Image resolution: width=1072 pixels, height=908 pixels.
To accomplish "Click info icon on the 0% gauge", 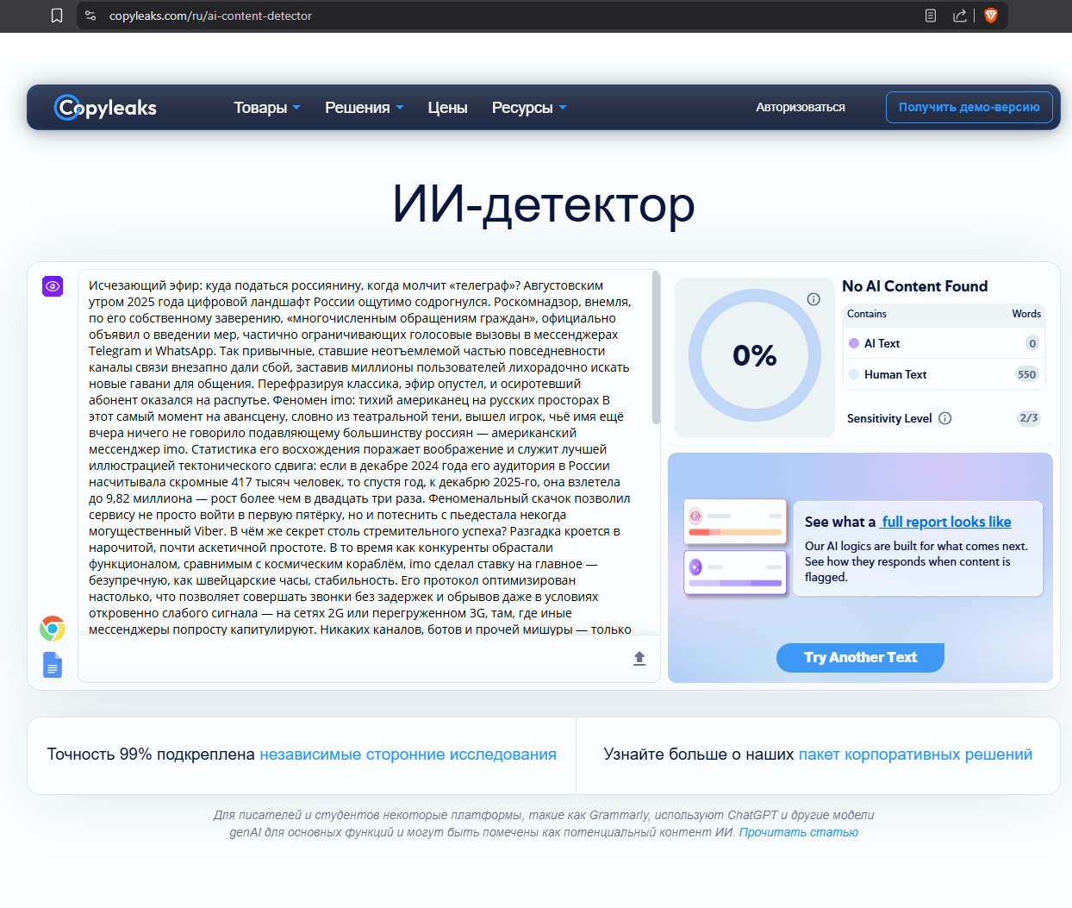I will (813, 299).
